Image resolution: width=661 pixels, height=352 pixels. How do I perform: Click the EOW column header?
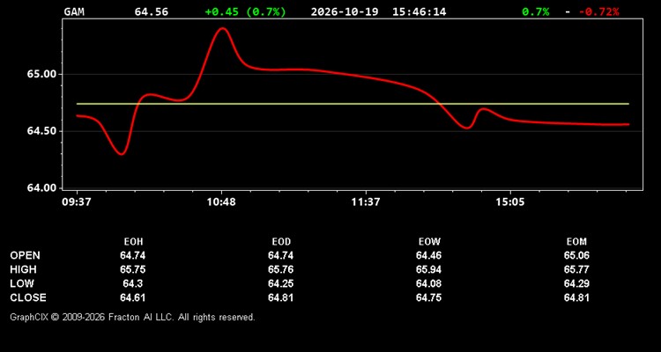[429, 242]
